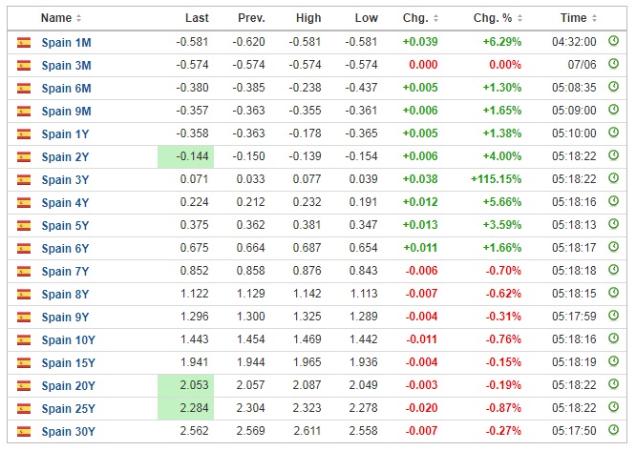Screen dimensions: 636x451
Task: Click the clock icon in Spain 1Y row
Action: 614,133
